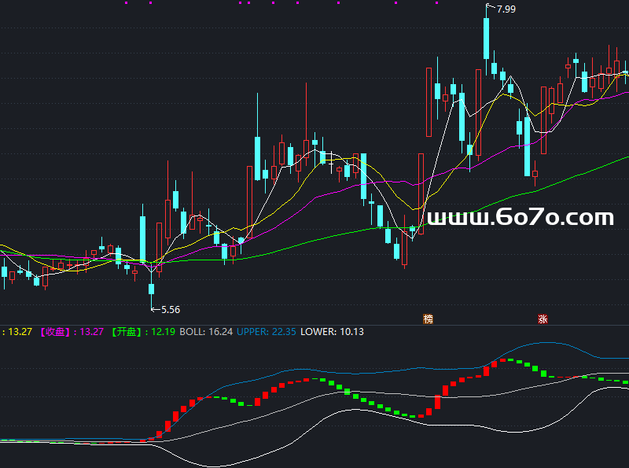
Task: Click the tall cyan candle at the 7.99 peak
Action: (x=486, y=39)
